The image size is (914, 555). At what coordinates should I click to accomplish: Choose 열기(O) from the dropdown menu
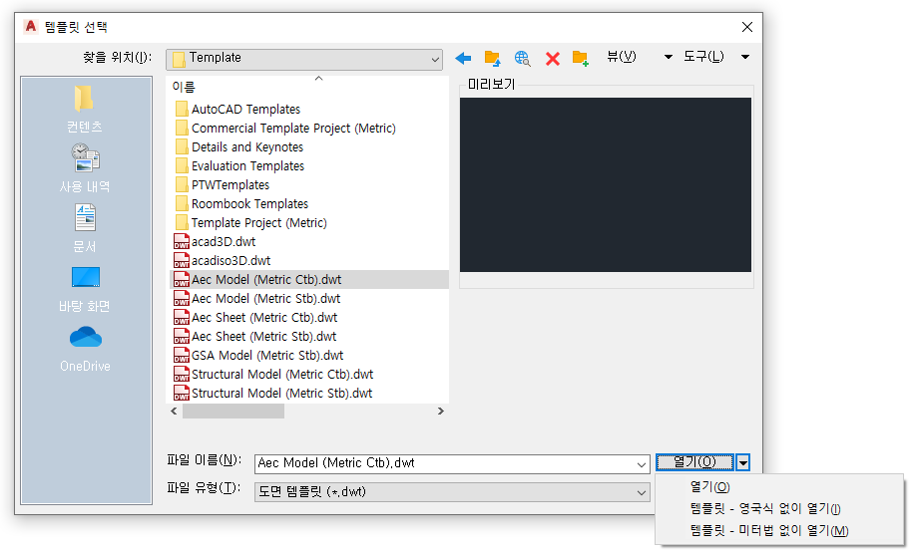tap(710, 487)
